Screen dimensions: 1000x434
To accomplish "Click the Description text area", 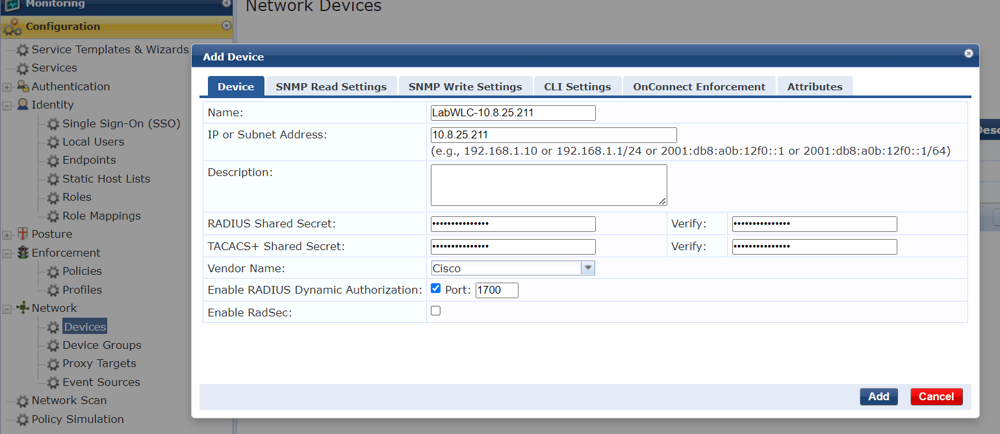I will tap(549, 185).
